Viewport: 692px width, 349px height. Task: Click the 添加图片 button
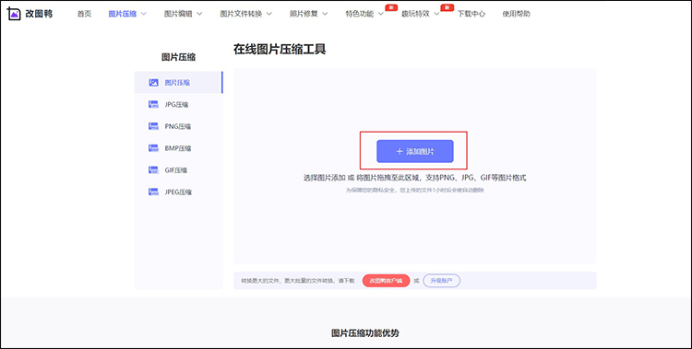[x=415, y=151]
